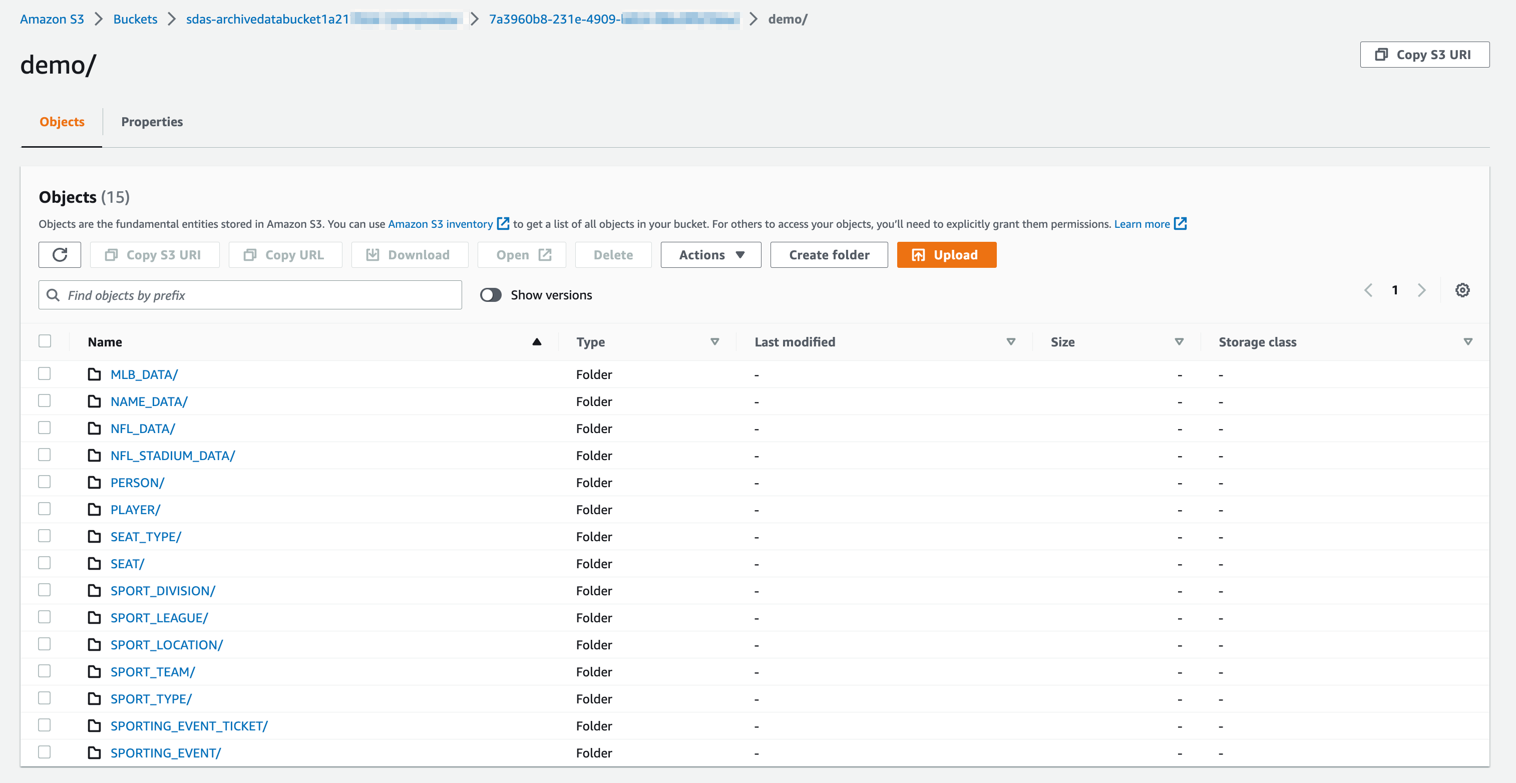This screenshot has width=1516, height=783.
Task: Open the Type column filter dropdown
Action: point(715,341)
